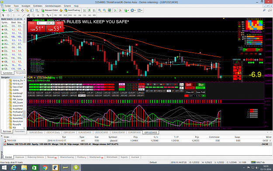The height and width of the screenshot is (171, 273).
Task: Open the Grafieken menu
Action: click(38, 6)
